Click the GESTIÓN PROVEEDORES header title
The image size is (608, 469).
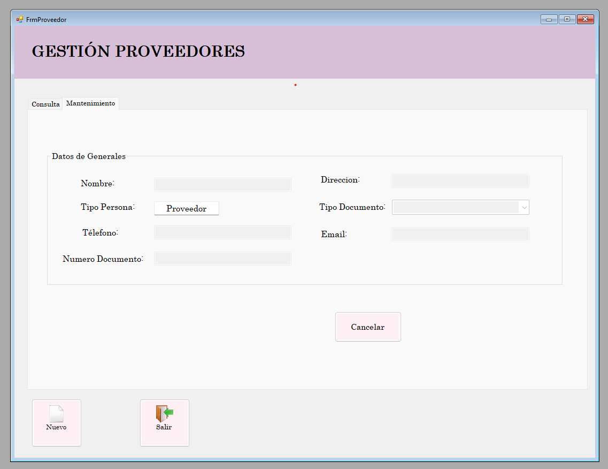pos(138,51)
